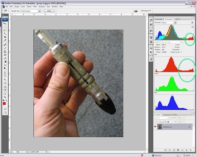This screenshot has height=157, width=197.
Task: Open the Filter menu
Action: [x=35, y=7]
